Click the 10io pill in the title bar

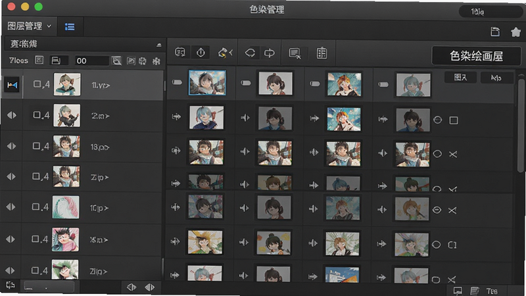click(490, 12)
